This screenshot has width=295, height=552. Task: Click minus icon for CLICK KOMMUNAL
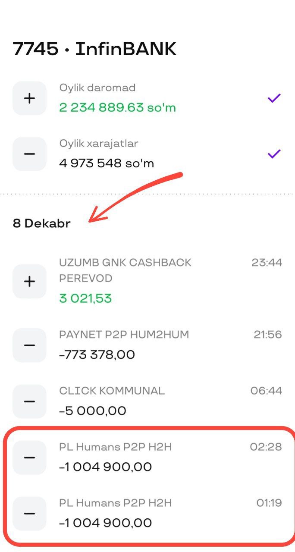[29, 401]
